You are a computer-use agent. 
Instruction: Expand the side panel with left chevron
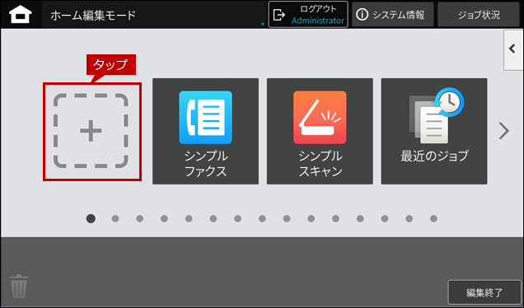[513, 49]
